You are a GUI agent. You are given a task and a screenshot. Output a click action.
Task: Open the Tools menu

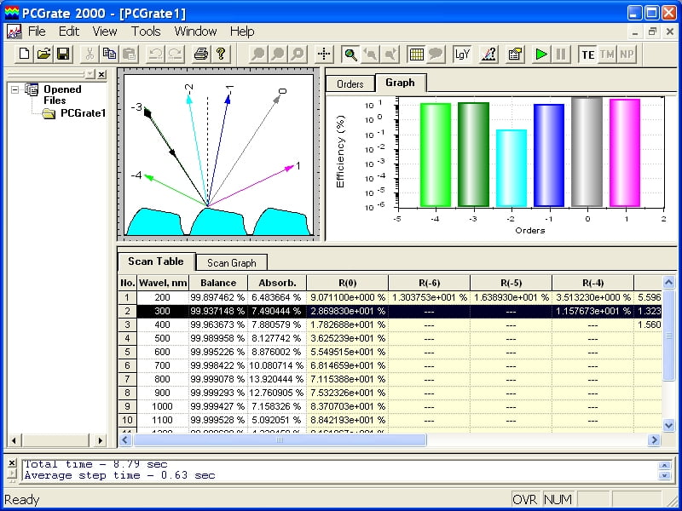pos(146,32)
